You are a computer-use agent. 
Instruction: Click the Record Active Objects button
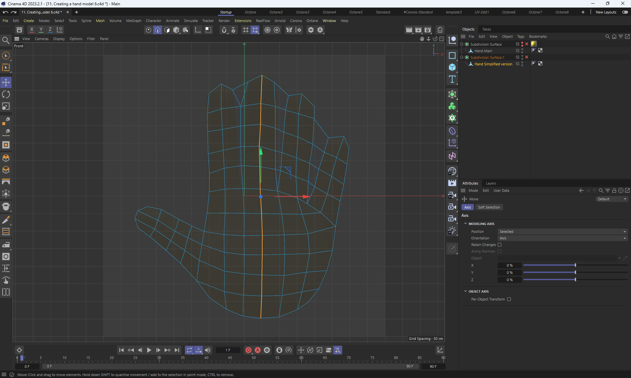click(248, 350)
